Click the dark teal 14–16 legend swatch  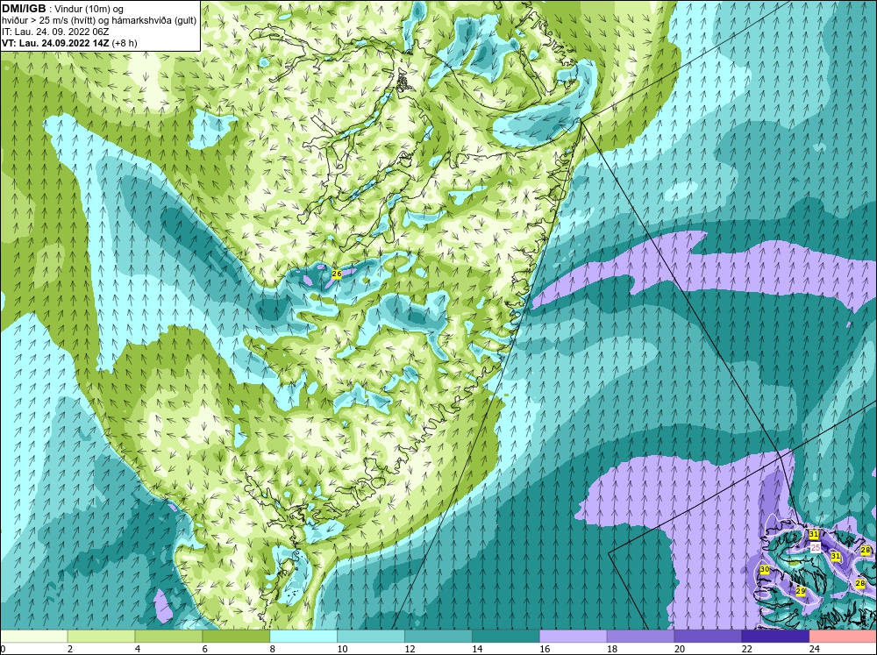(506, 637)
